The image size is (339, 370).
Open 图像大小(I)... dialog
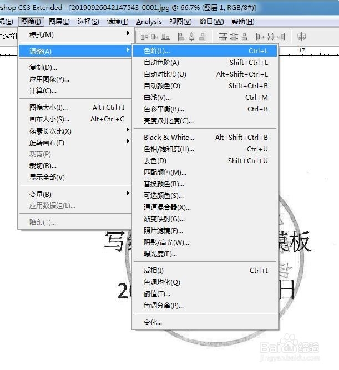[75, 108]
